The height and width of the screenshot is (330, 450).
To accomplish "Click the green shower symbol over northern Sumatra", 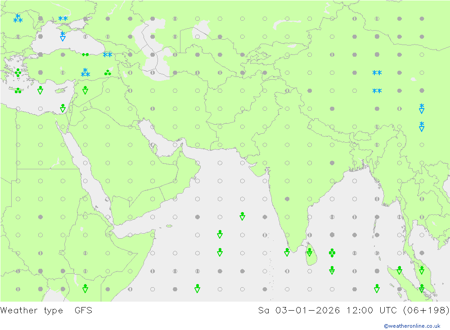I will point(399,270).
